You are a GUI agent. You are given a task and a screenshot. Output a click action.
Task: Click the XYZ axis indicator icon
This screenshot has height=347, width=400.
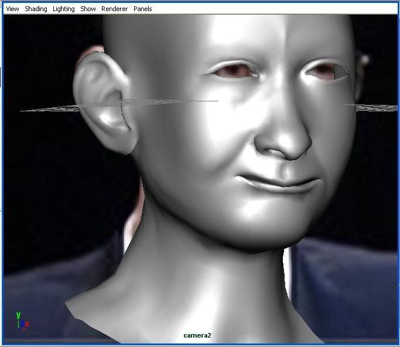click(22, 321)
